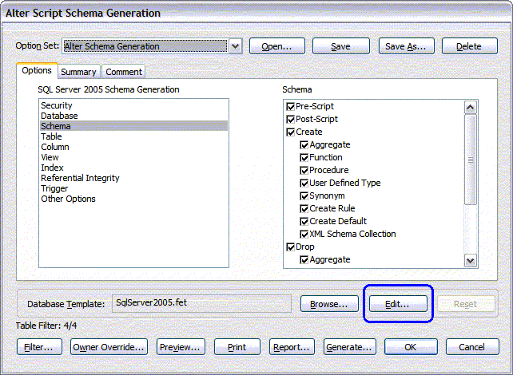The height and width of the screenshot is (375, 513).
Task: Toggle the Synonym checkbox
Action: tap(304, 195)
